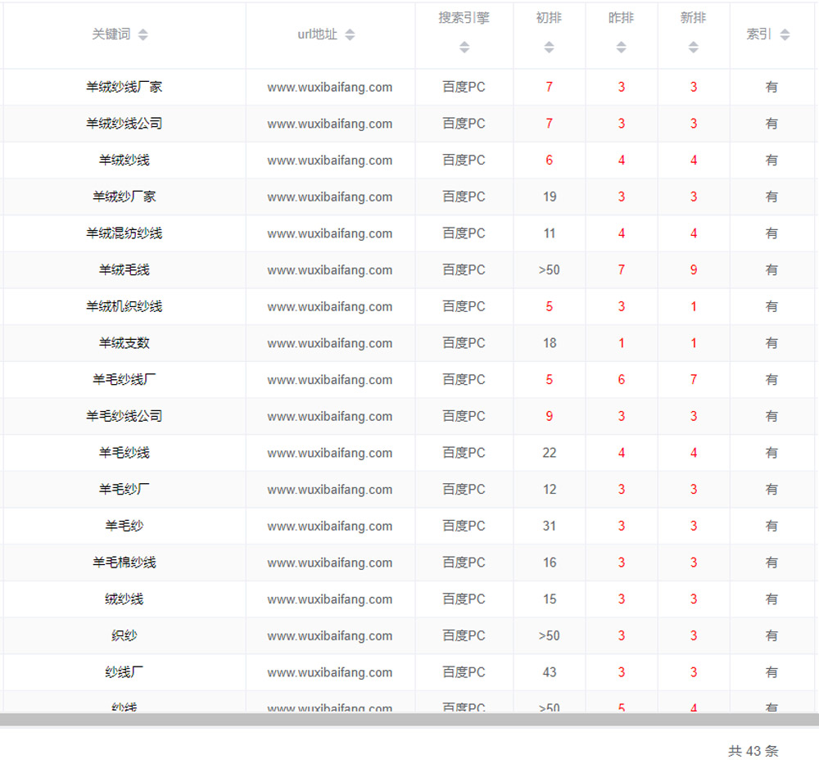This screenshot has height=773, width=819.
Task: Select the keyword cell 羊绒机织纱线
Action: pos(124,306)
